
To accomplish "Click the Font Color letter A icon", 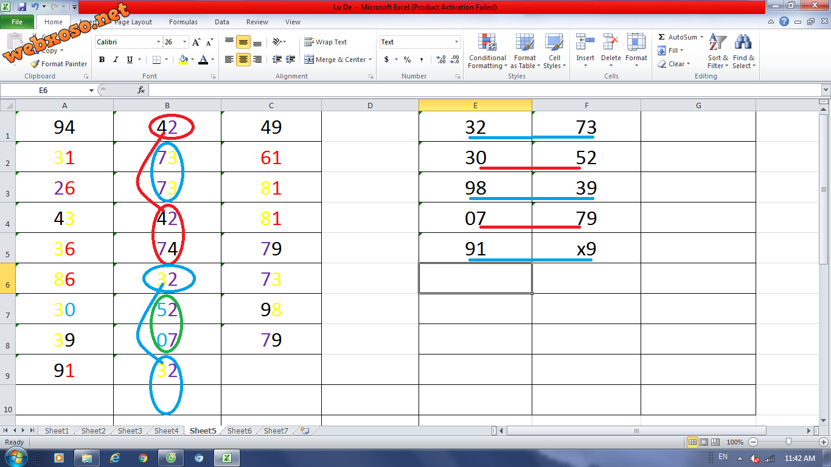I will coord(203,60).
